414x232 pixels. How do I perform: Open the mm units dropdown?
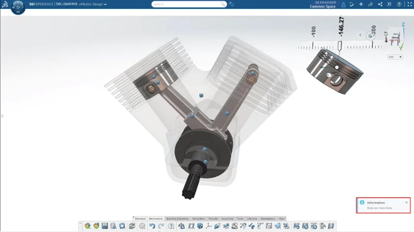[x=394, y=57]
